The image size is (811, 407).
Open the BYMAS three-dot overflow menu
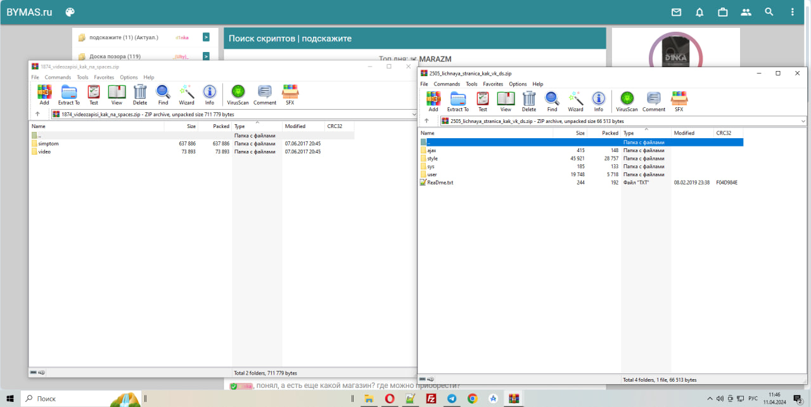click(x=792, y=12)
